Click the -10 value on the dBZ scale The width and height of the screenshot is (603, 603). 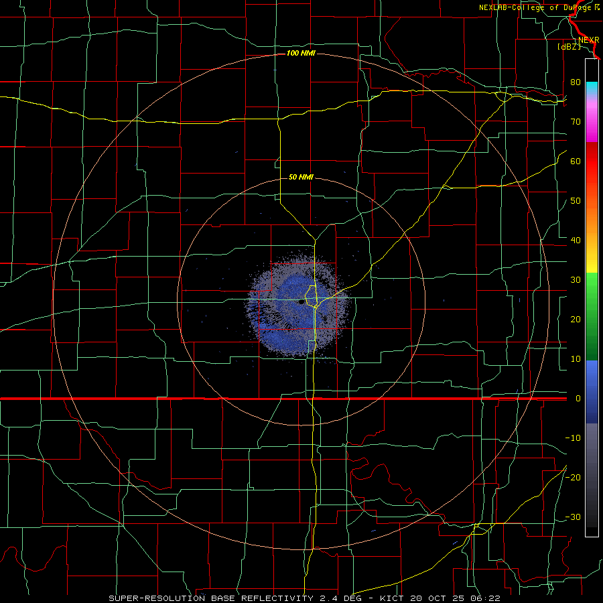tap(573, 438)
